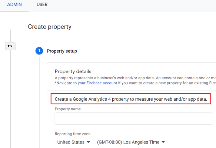Switch to the ADMIN tab
The width and height of the screenshot is (216, 148).
[14, 4]
